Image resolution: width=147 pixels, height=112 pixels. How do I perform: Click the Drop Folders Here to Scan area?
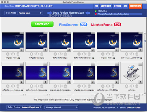click(x=69, y=13)
